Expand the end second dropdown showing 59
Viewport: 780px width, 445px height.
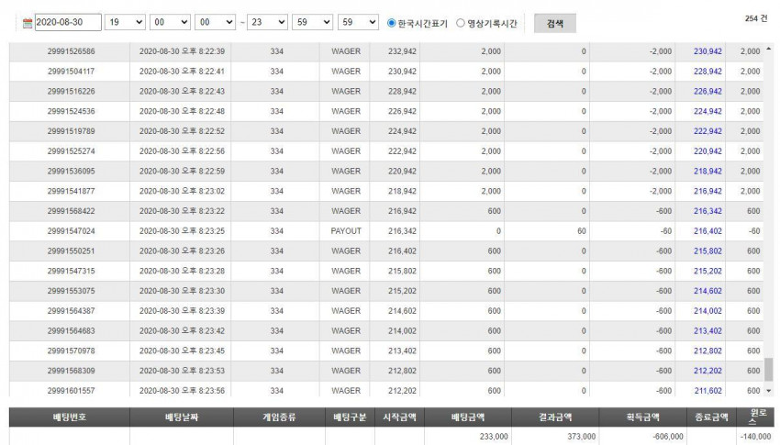point(358,22)
